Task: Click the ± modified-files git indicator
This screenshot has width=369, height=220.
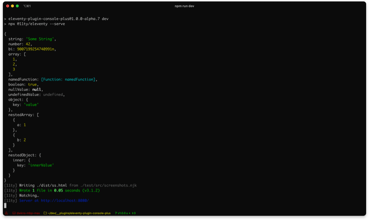Action: pyautogui.click(x=127, y=213)
